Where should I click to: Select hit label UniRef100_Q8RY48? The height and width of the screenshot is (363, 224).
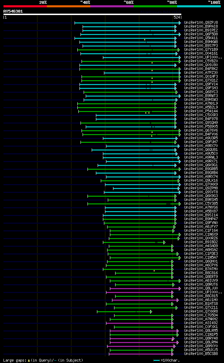tap(201, 338)
